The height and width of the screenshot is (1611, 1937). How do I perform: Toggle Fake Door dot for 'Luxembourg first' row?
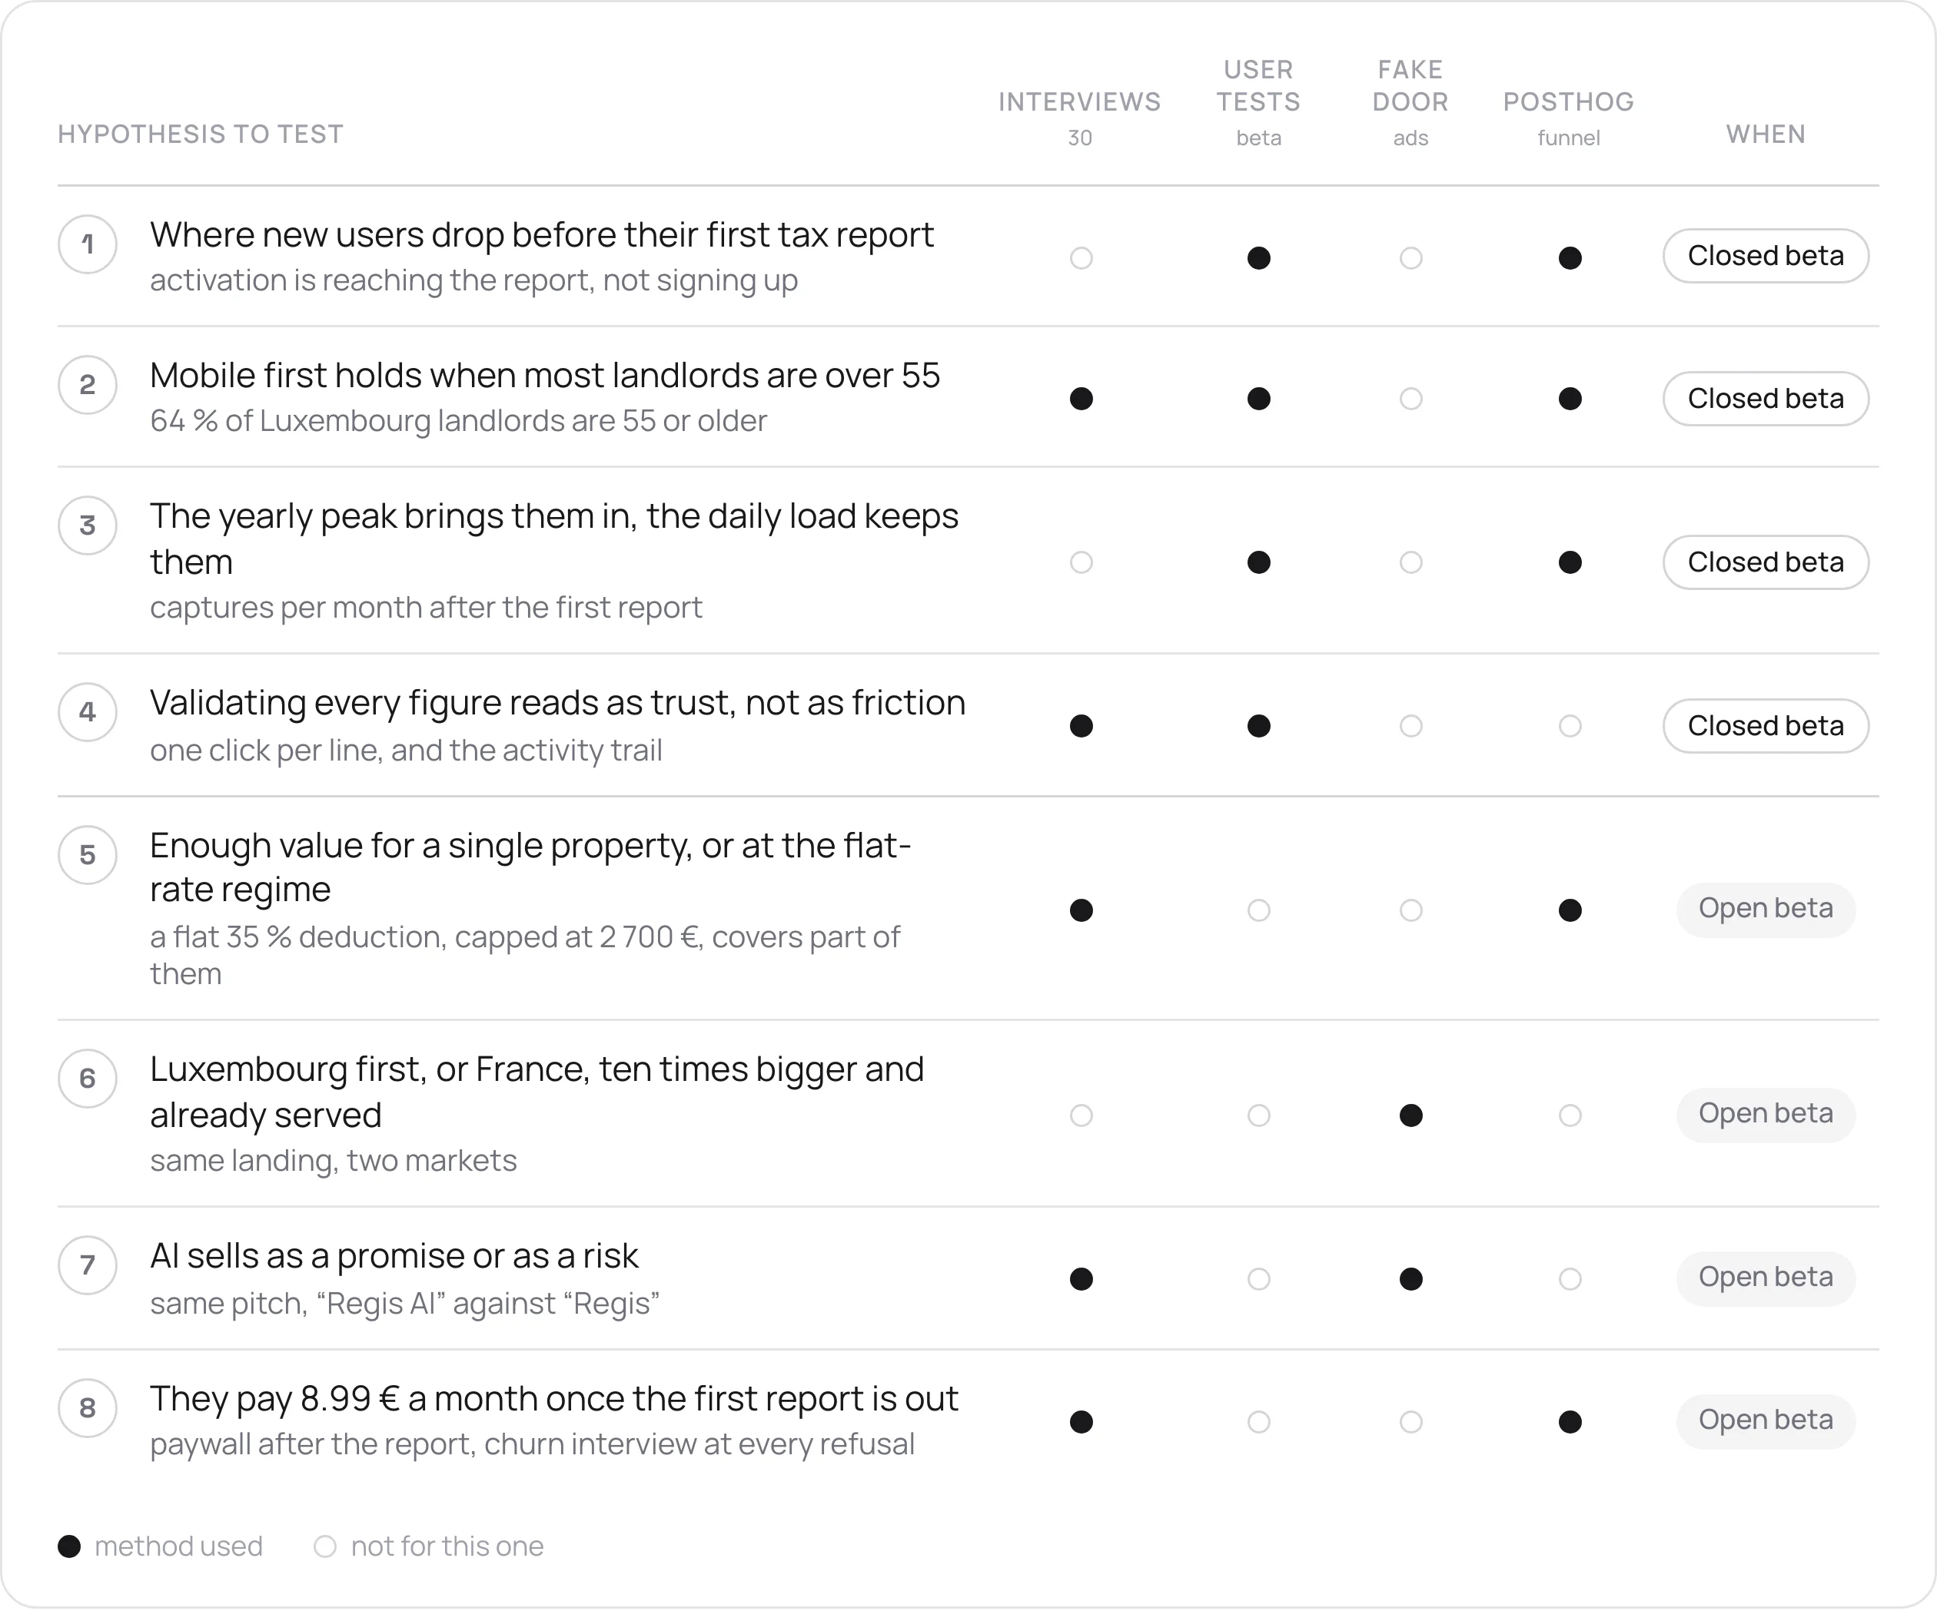pyautogui.click(x=1411, y=1115)
